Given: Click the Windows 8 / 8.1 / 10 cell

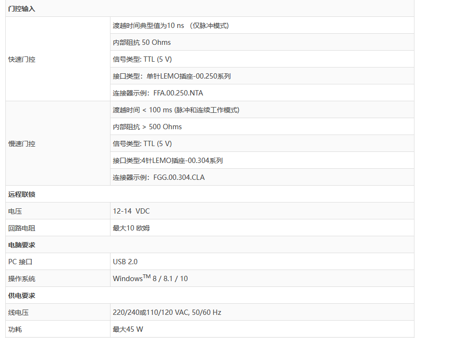Looking at the screenshot, I should 150,279.
